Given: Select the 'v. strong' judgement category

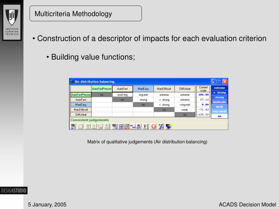Looking at the screenshot, I should click(219, 93).
